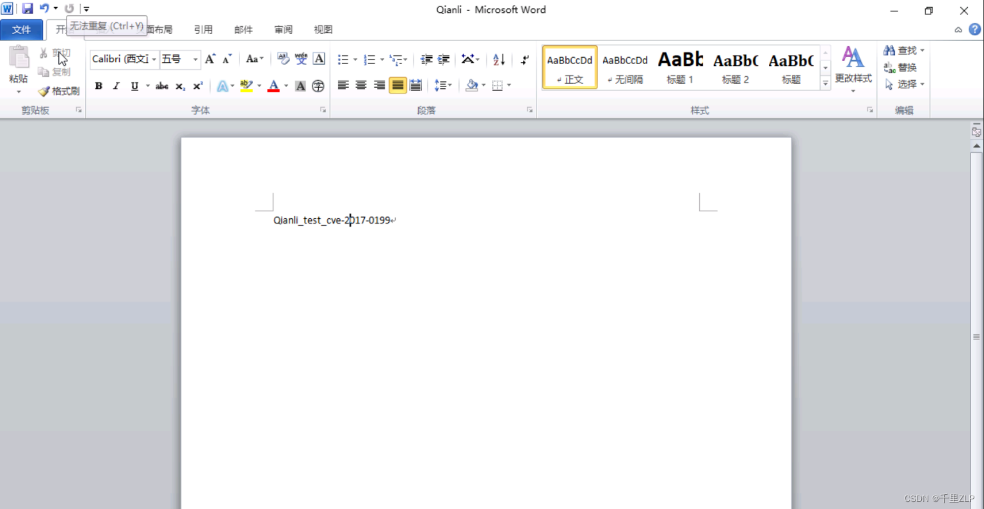Viewport: 984px width, 509px height.
Task: Open the Borders dropdown arrow
Action: point(509,85)
